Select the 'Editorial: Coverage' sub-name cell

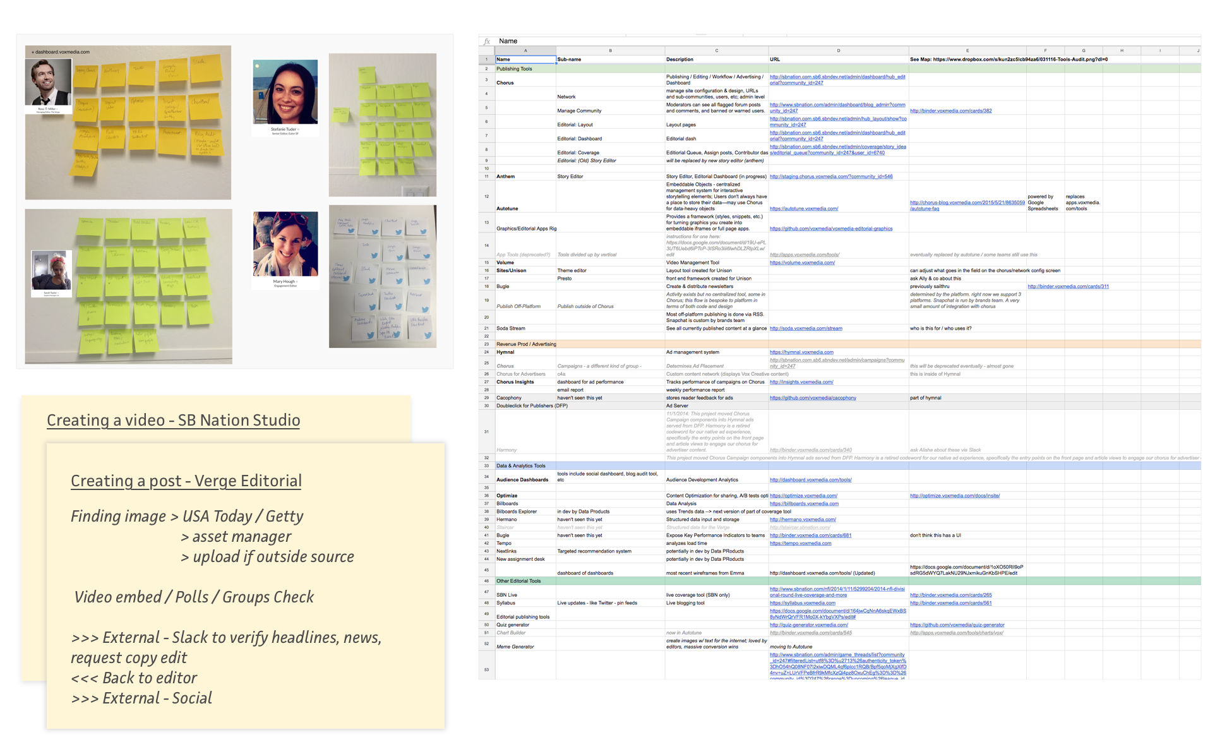click(x=610, y=150)
